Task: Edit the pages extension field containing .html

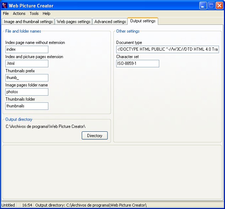Action: [27, 63]
